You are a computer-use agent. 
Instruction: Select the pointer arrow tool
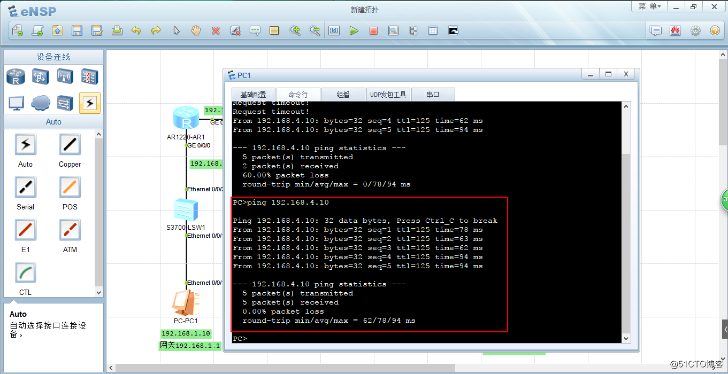[176, 30]
